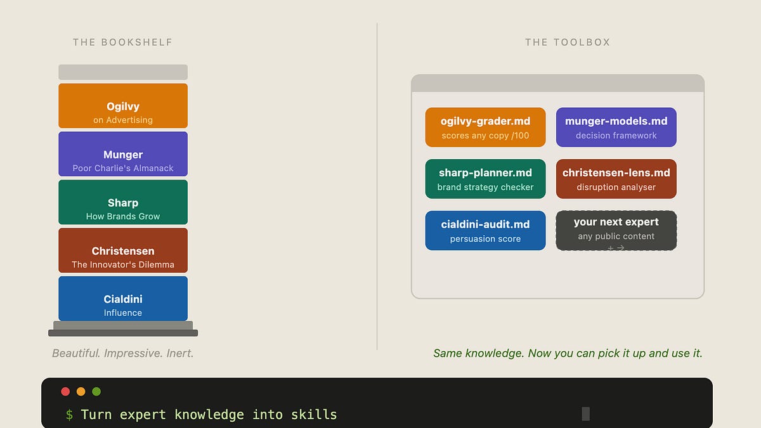This screenshot has height=428, width=761.
Task: Click the yellow terminal window dot
Action: click(81, 391)
